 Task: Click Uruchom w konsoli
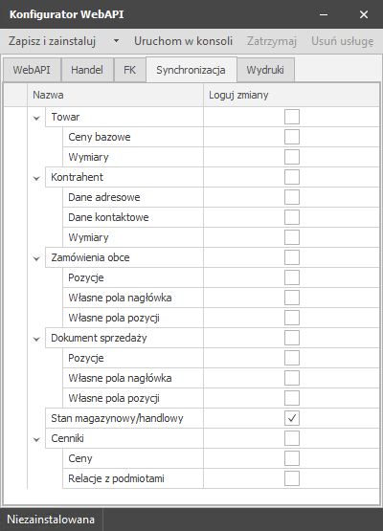pyautogui.click(x=184, y=41)
